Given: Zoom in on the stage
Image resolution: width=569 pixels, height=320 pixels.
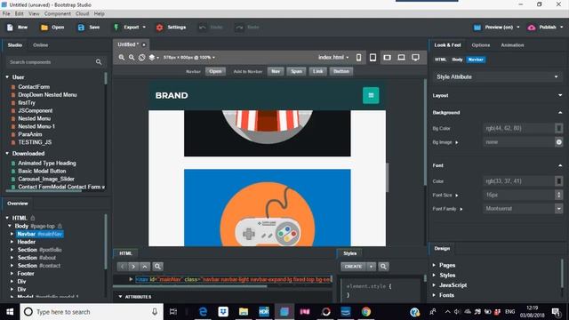Looking at the screenshot, I should click(122, 57).
